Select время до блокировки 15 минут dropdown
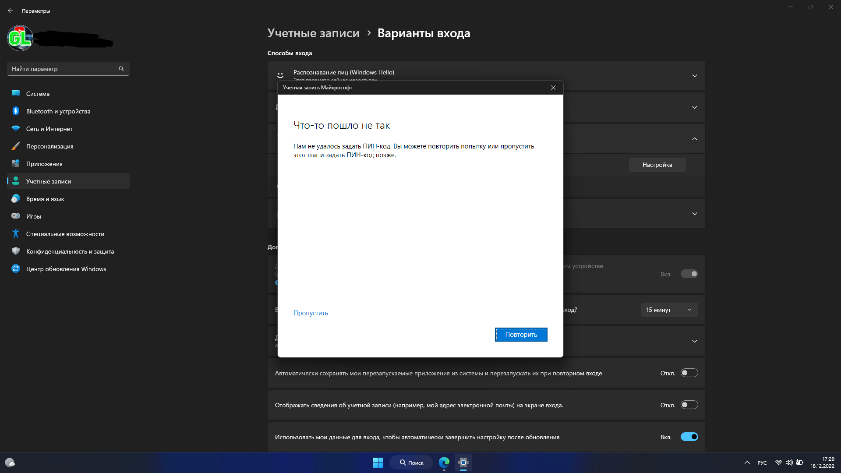Screen dimensions: 841x473 click(x=668, y=310)
